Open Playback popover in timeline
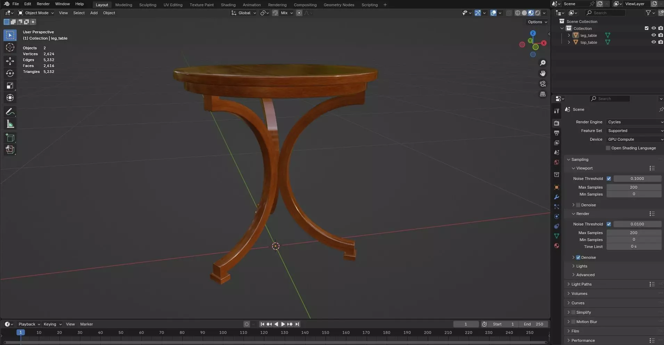The height and width of the screenshot is (345, 664). [x=29, y=324]
